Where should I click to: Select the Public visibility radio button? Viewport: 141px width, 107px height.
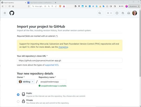click(18, 95)
